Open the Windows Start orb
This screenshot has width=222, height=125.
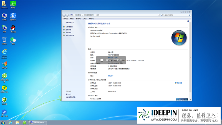(x=3, y=122)
